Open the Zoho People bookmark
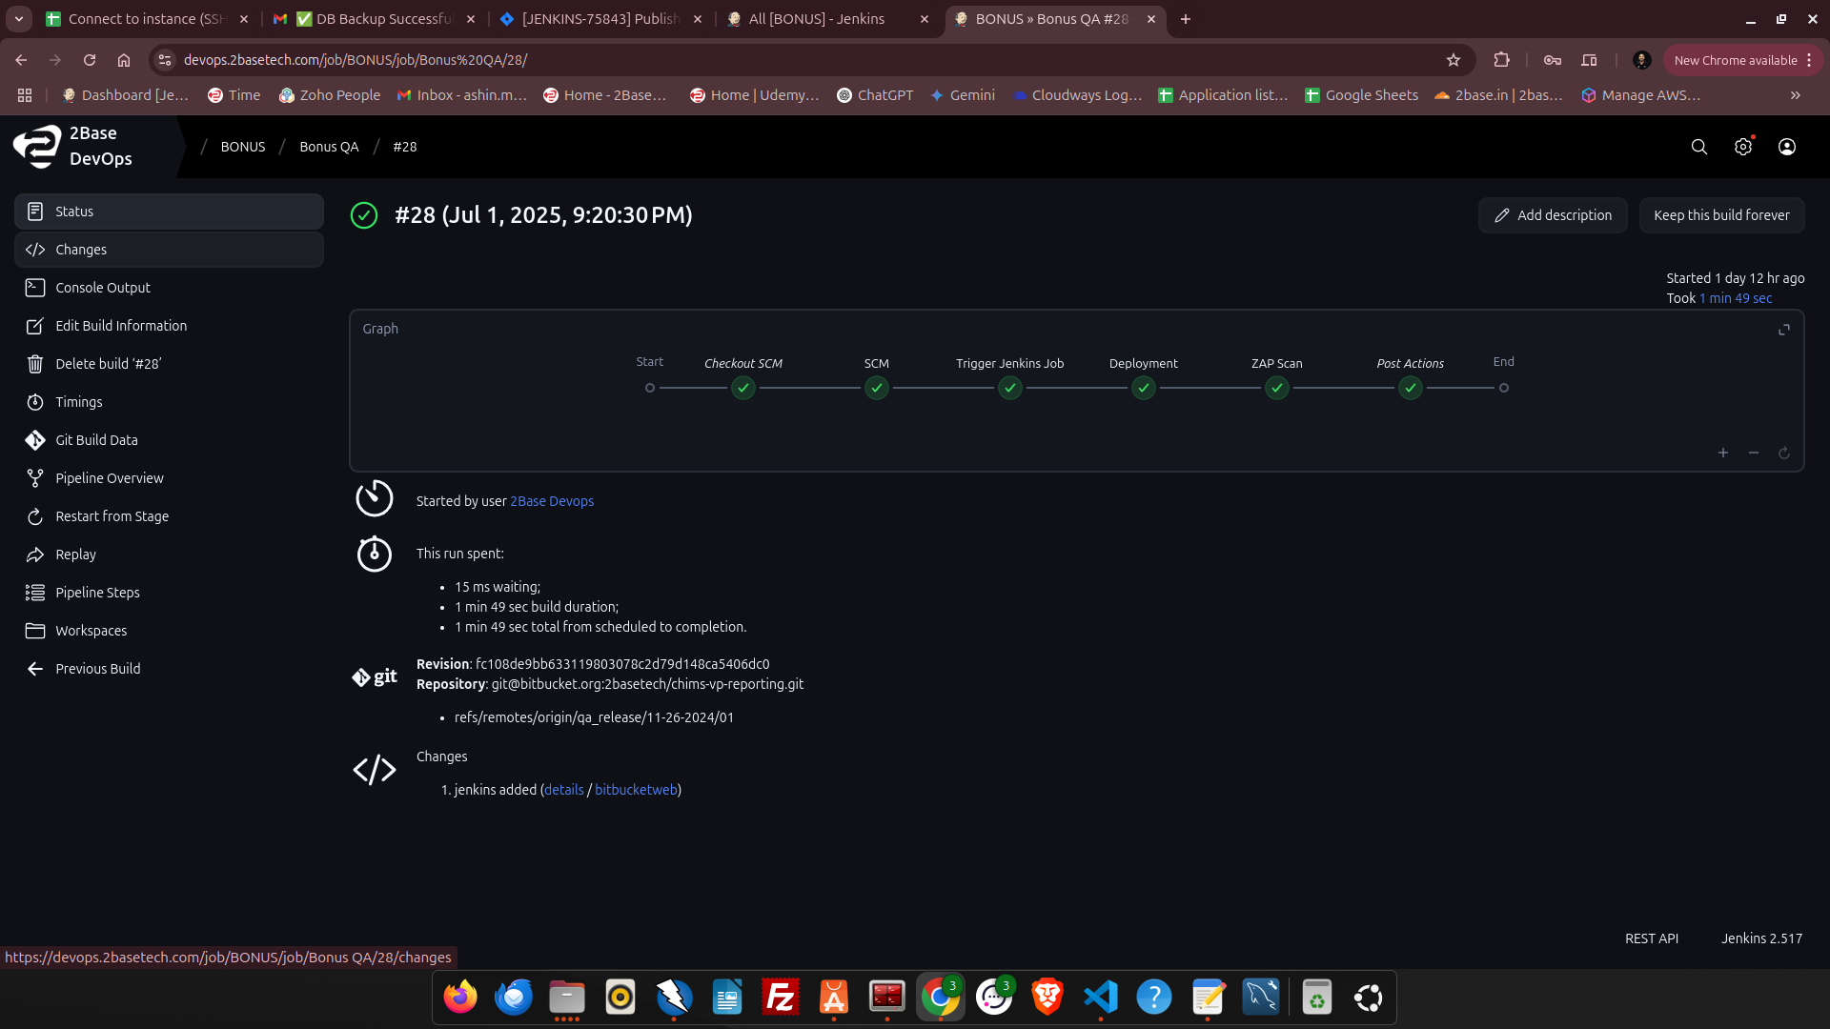Viewport: 1830px width, 1029px height. [330, 95]
